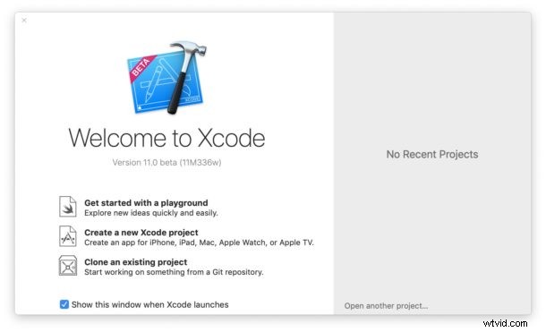
Task: Open another project link
Action: (x=386, y=306)
